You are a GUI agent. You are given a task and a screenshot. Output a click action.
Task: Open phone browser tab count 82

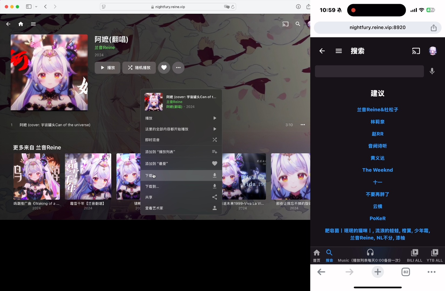[x=406, y=272]
